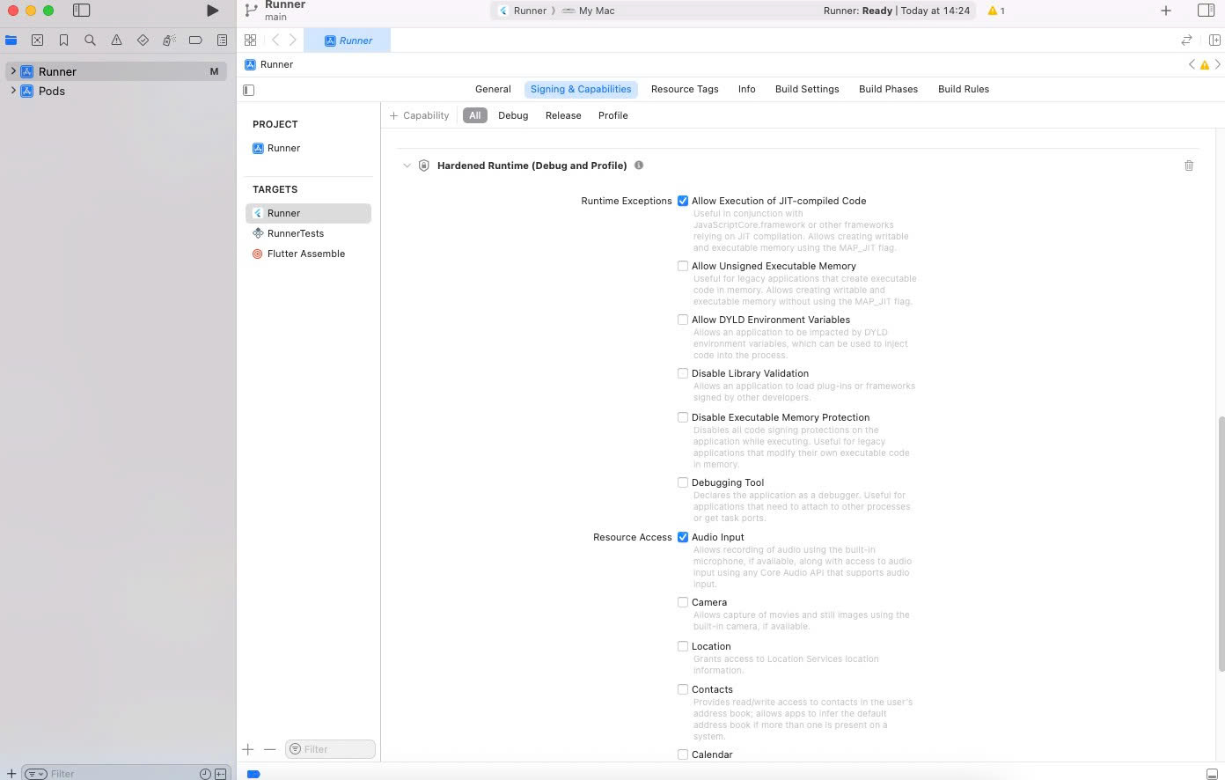Open the source control navigator
1225x780 pixels.
tap(37, 40)
